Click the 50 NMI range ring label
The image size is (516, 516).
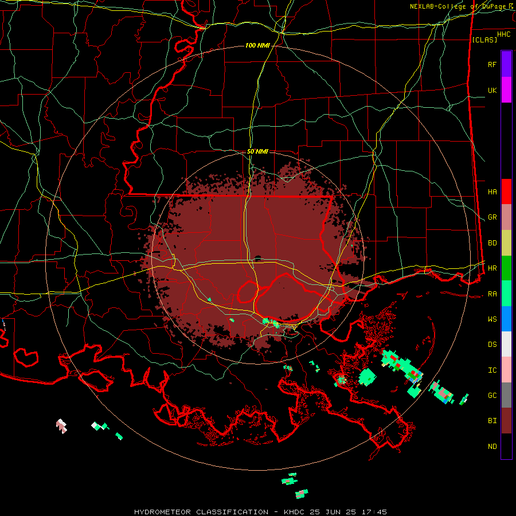[x=257, y=151]
